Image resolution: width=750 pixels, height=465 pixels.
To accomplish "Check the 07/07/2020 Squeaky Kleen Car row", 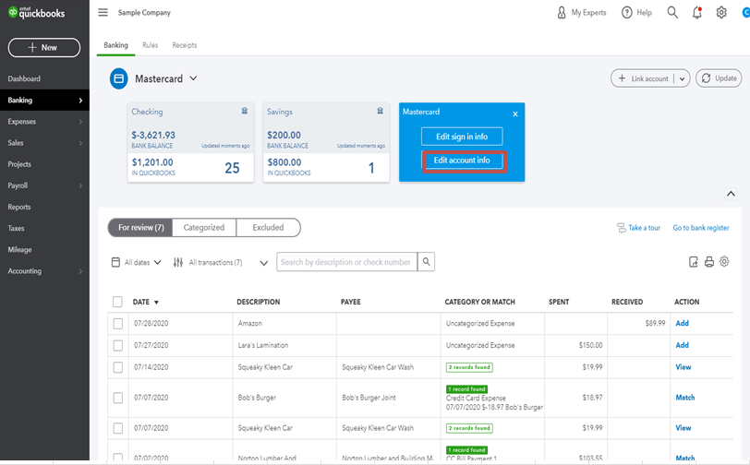I will [x=117, y=428].
